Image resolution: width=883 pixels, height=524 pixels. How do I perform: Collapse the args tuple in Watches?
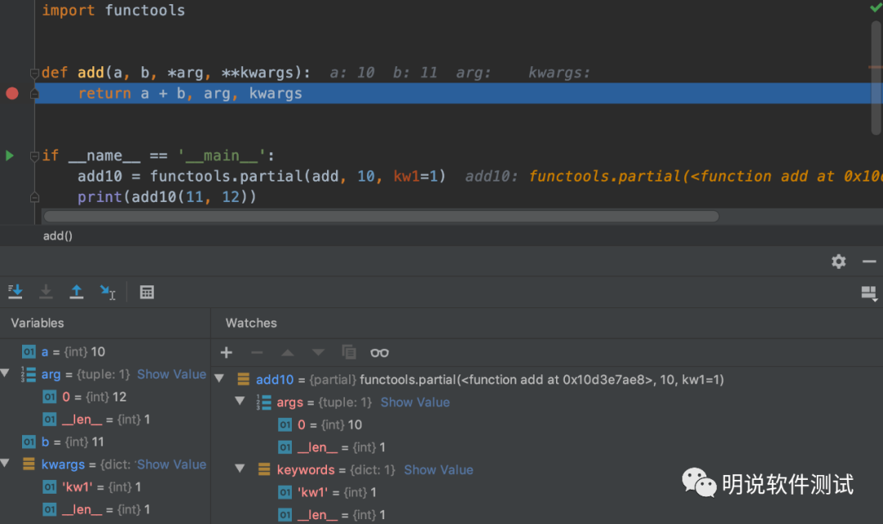click(240, 401)
